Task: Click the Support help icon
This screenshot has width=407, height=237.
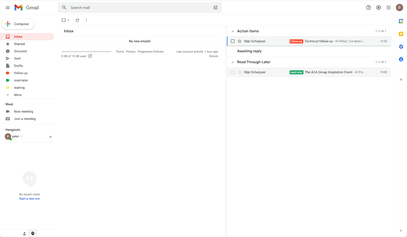Action: point(368,8)
